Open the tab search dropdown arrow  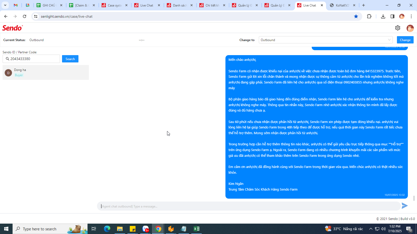click(5, 5)
